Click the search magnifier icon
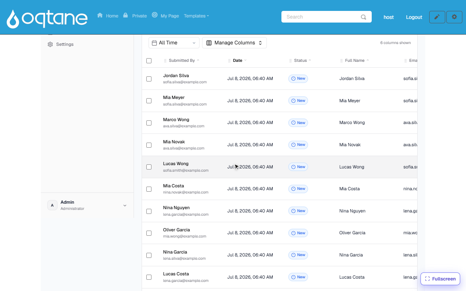 coord(363,17)
